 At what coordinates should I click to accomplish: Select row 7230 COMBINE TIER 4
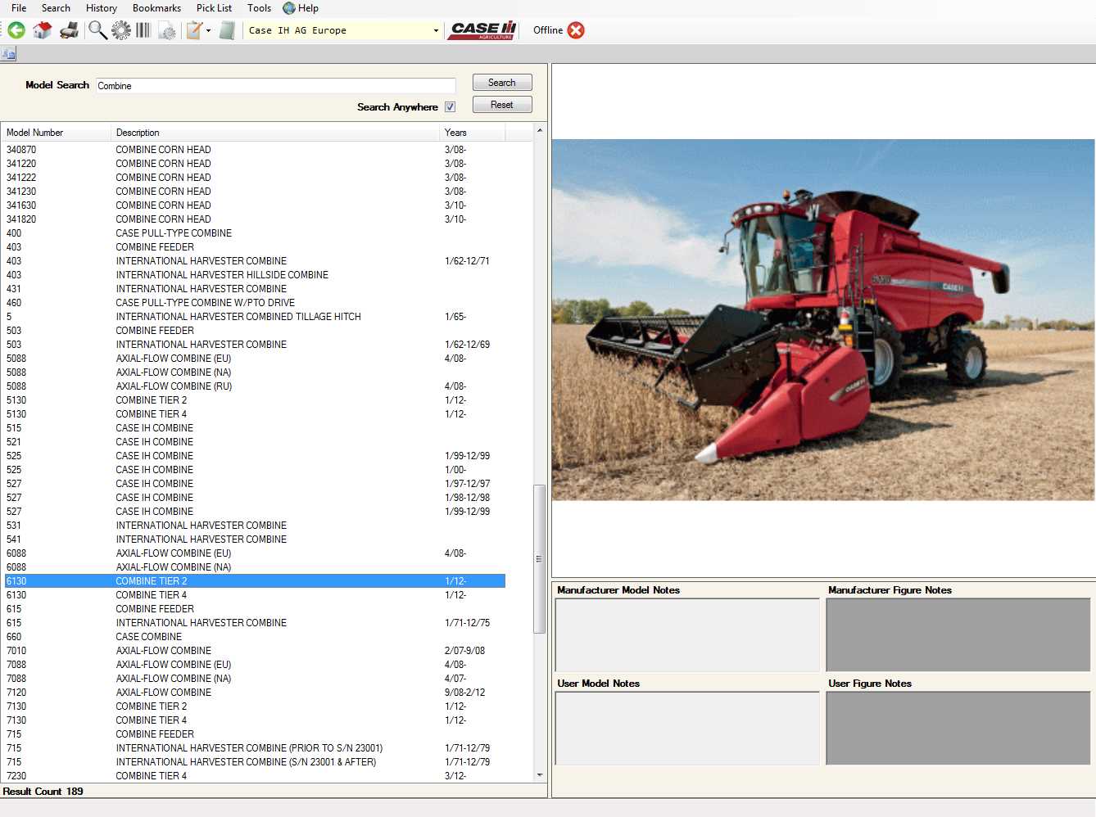254,776
